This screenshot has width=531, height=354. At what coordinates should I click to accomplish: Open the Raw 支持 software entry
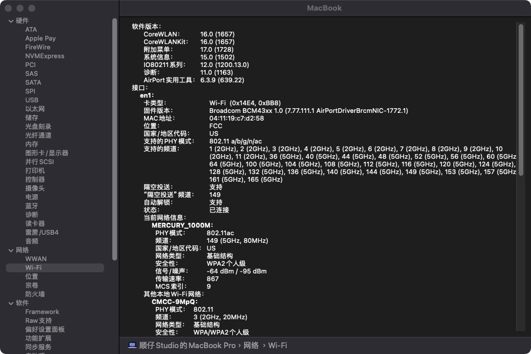[39, 320]
